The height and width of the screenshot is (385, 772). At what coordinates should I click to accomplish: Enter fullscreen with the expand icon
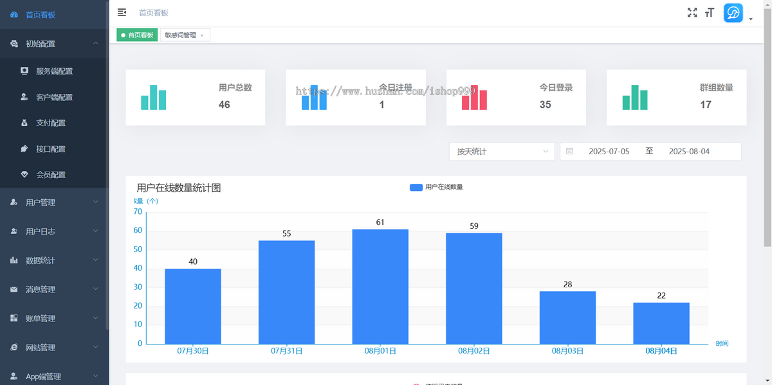[x=692, y=12]
